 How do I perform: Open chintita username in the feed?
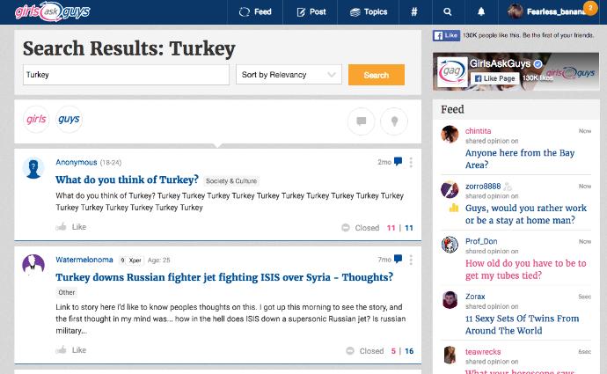click(478, 131)
